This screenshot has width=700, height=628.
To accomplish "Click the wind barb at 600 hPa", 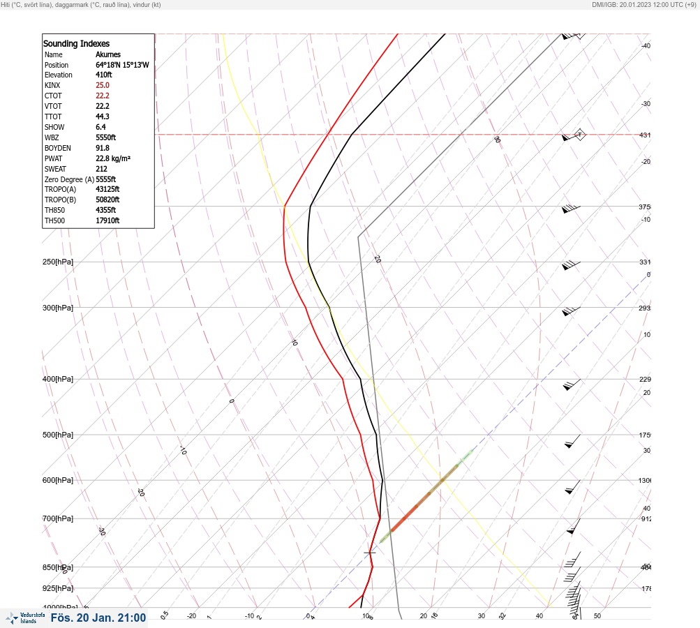I will pos(572,487).
